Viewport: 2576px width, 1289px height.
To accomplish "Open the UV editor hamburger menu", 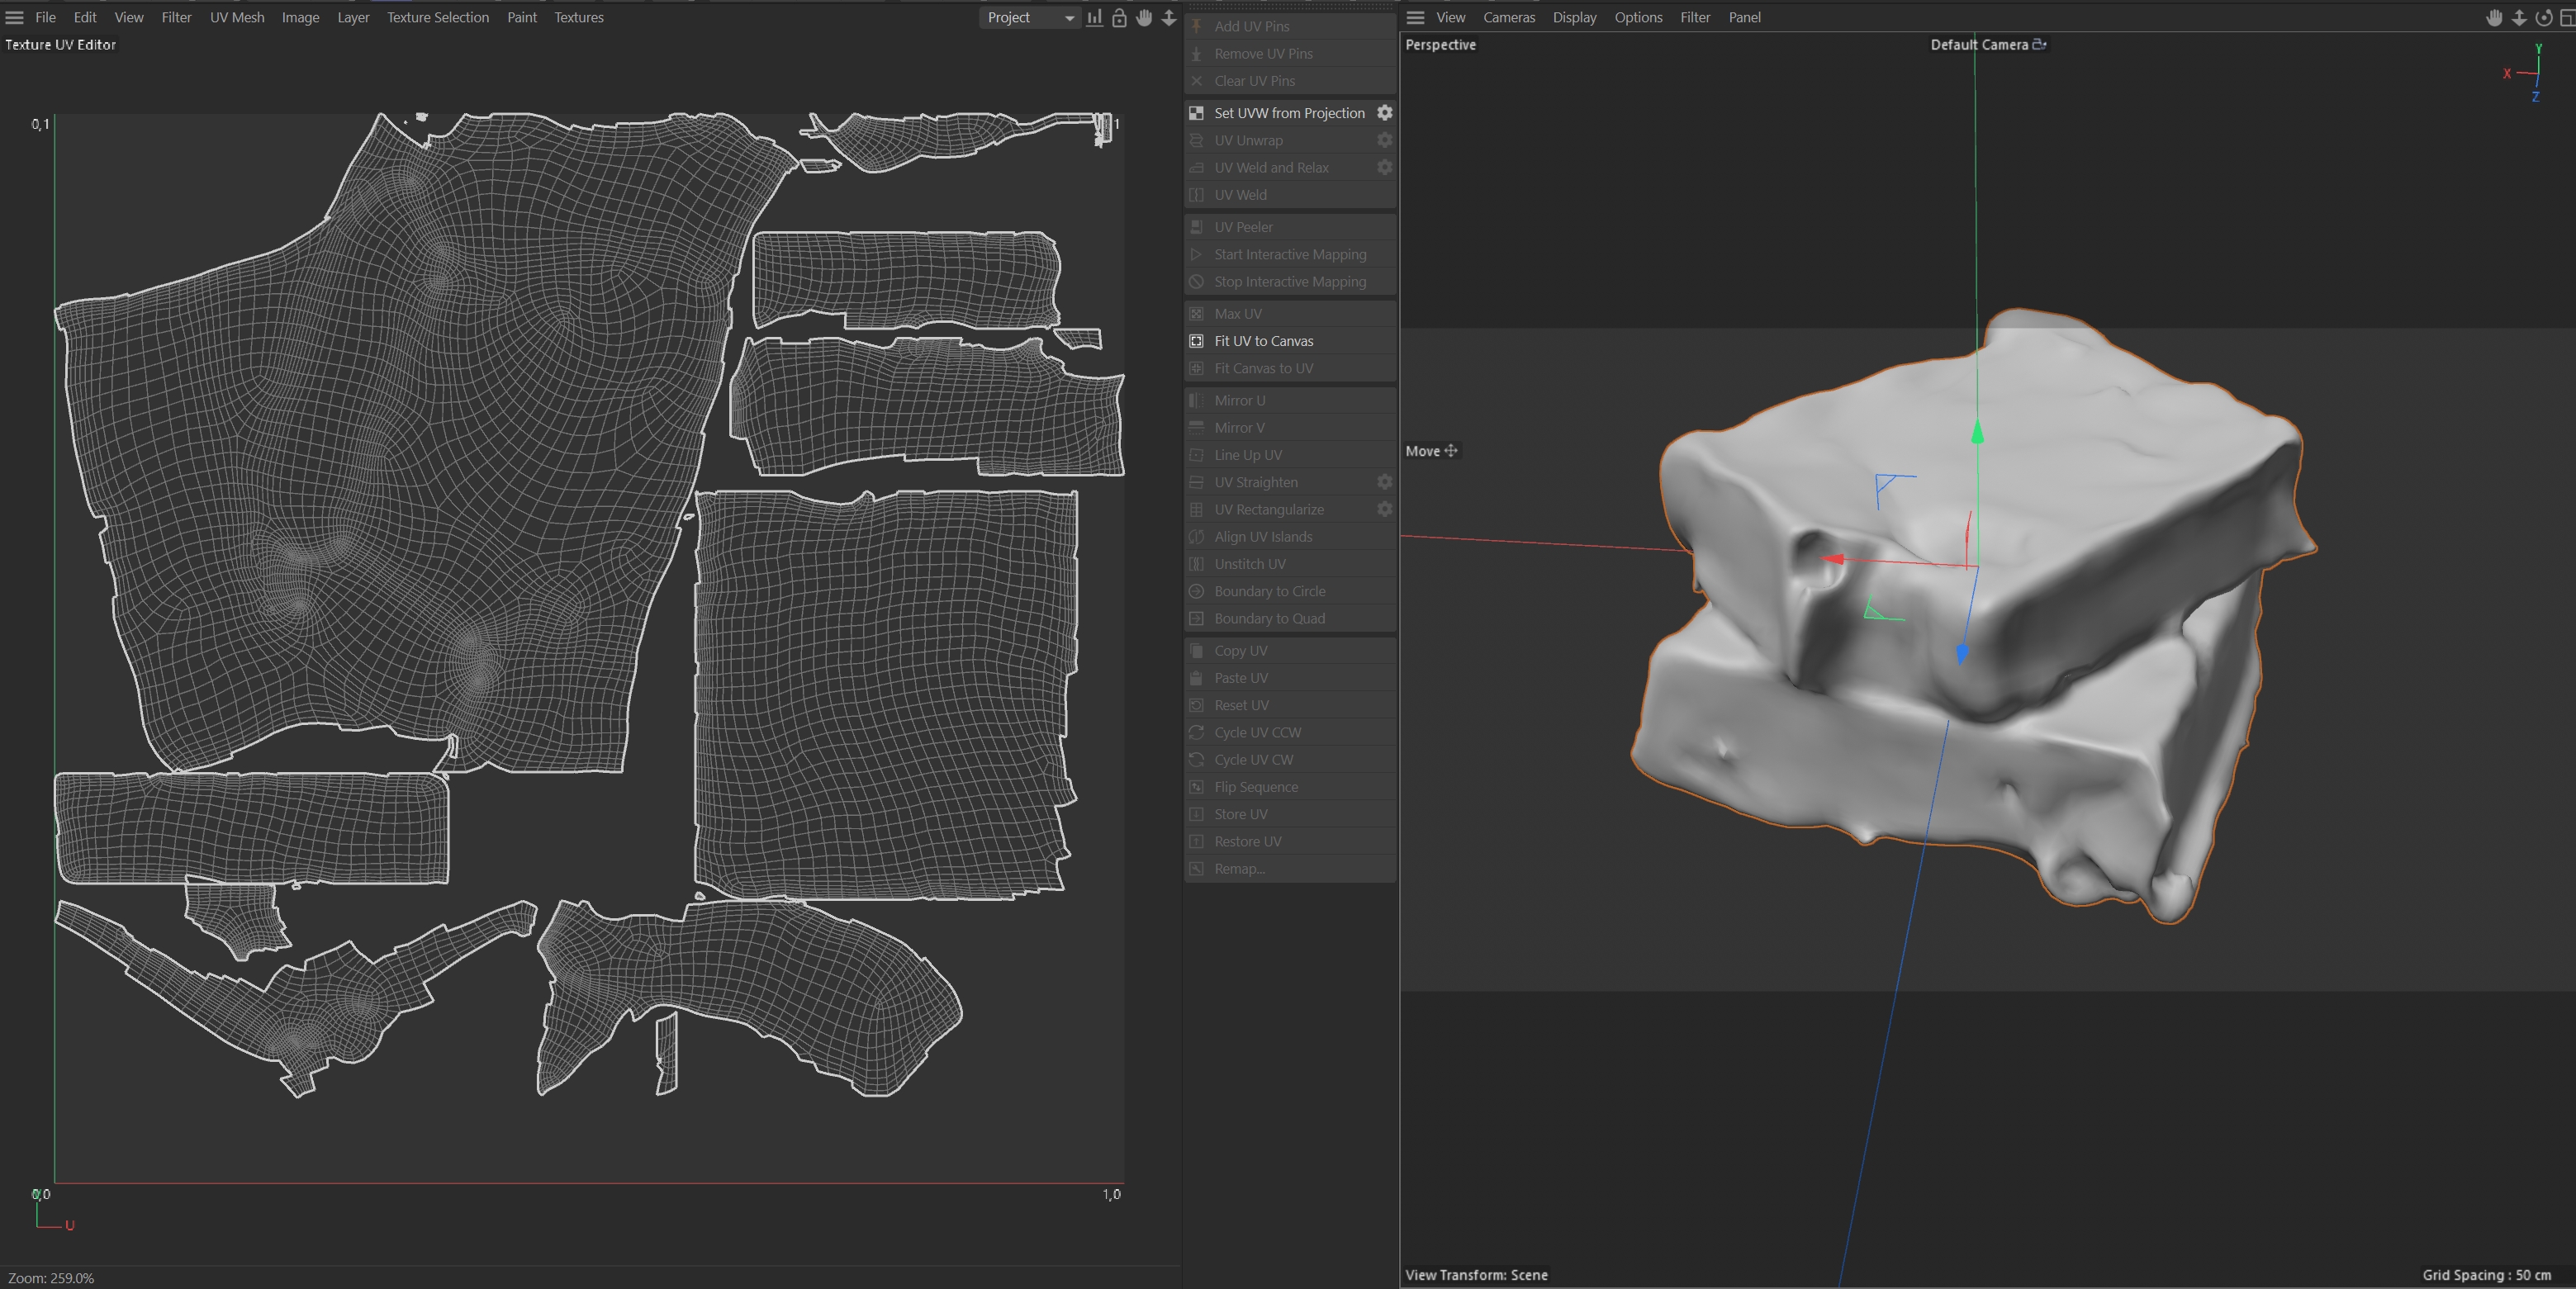I will pos(15,18).
